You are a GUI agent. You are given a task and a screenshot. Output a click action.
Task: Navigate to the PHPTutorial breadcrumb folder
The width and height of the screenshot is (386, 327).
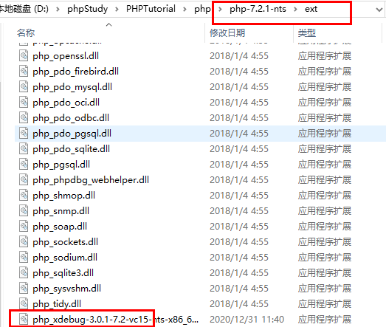tap(151, 9)
